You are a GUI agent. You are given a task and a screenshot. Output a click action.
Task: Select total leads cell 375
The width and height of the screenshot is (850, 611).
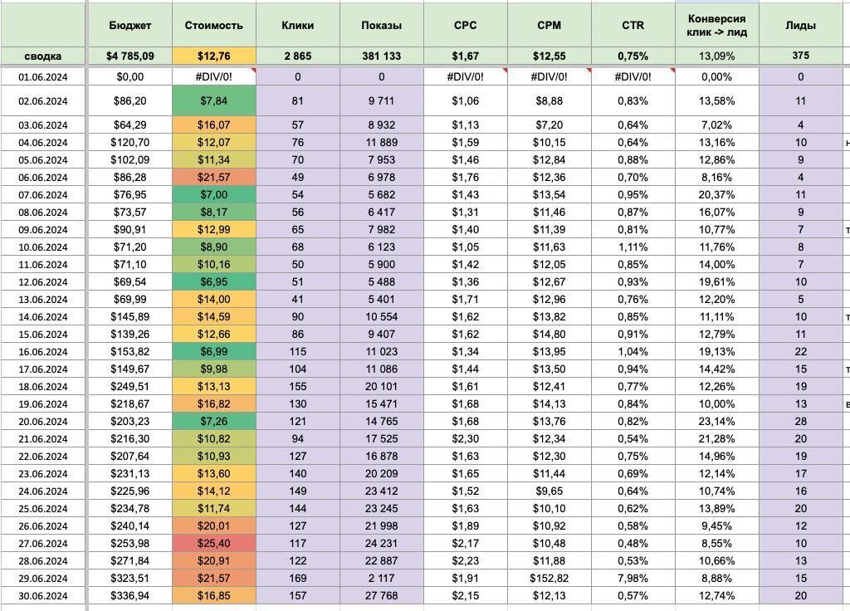801,56
